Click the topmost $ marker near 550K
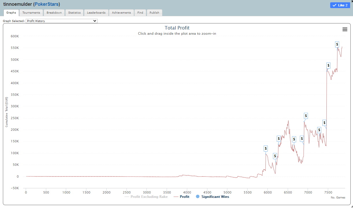The width and height of the screenshot is (353, 208). point(337,44)
